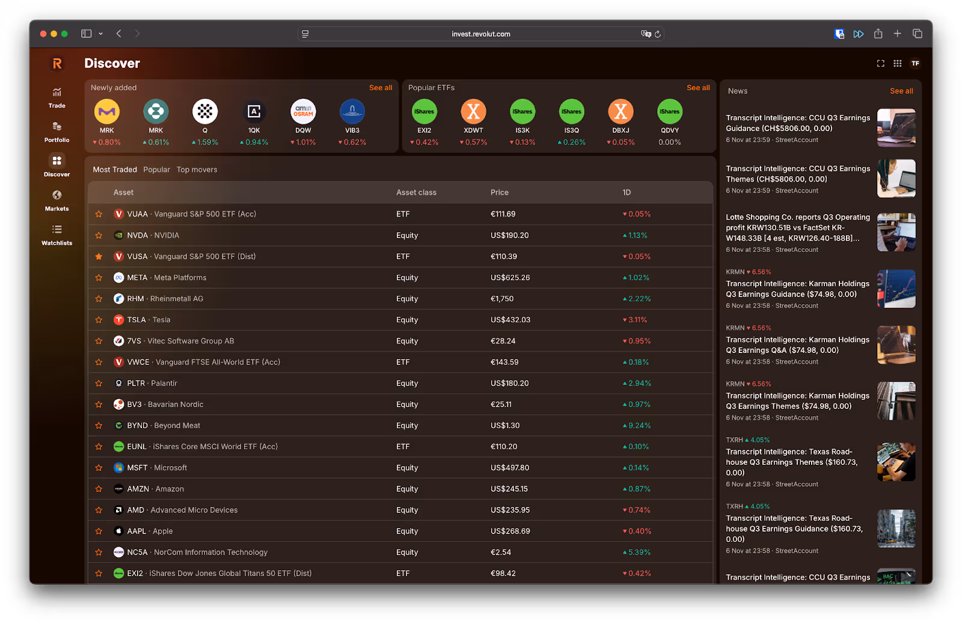Star RHM Rheinmetall AG row
The image size is (962, 623).
click(x=99, y=299)
